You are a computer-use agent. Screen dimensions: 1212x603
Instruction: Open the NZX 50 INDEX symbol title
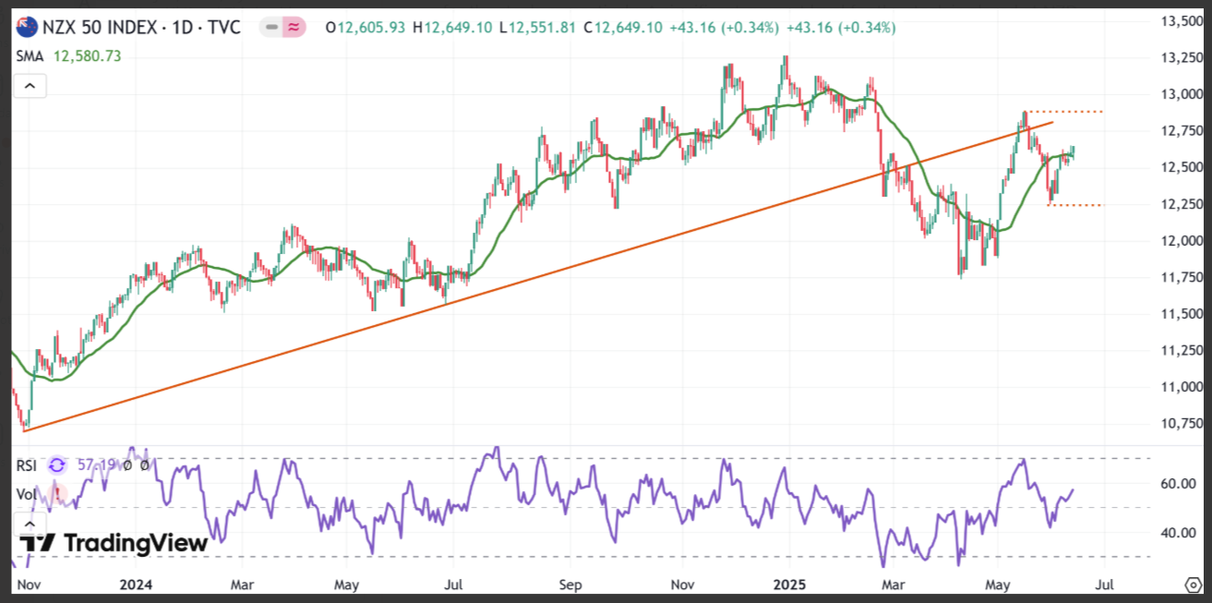(x=142, y=28)
